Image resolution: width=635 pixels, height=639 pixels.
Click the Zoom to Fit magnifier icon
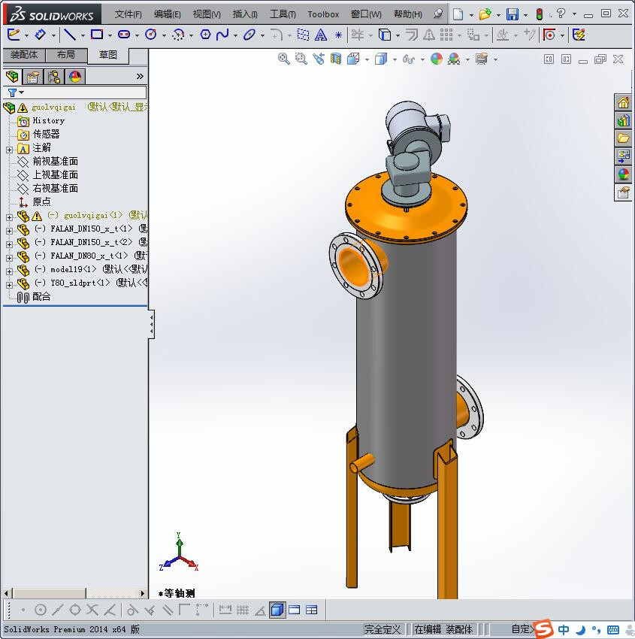tap(284, 59)
